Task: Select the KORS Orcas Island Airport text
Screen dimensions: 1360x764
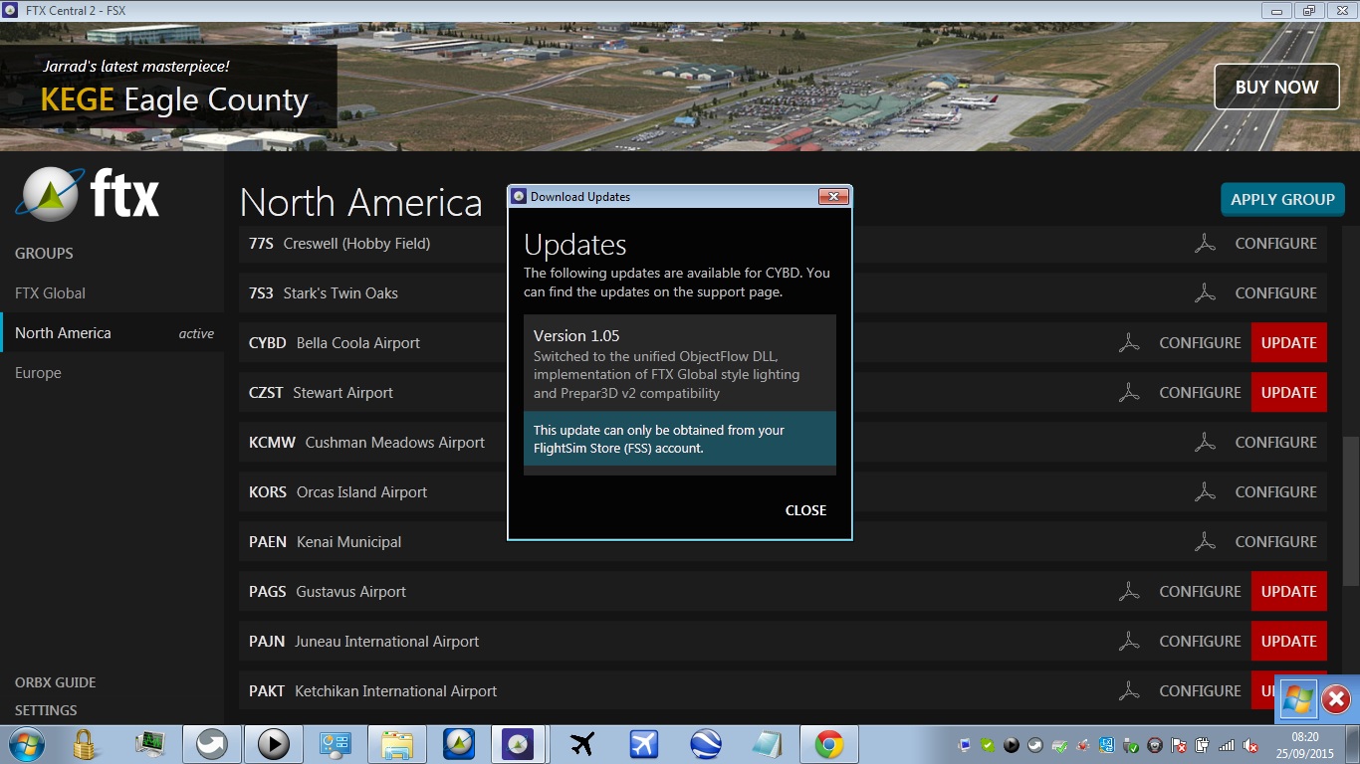Action: 338,492
